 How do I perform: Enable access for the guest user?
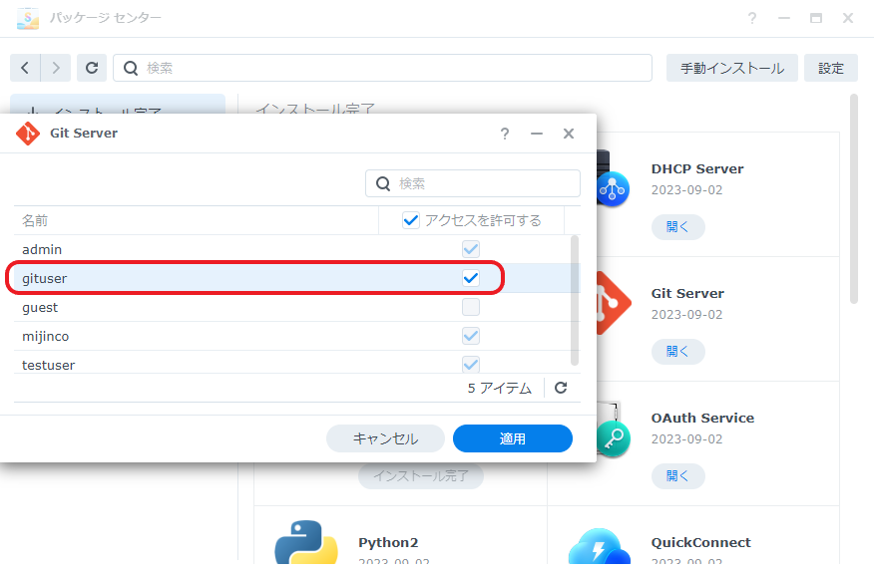point(471,307)
